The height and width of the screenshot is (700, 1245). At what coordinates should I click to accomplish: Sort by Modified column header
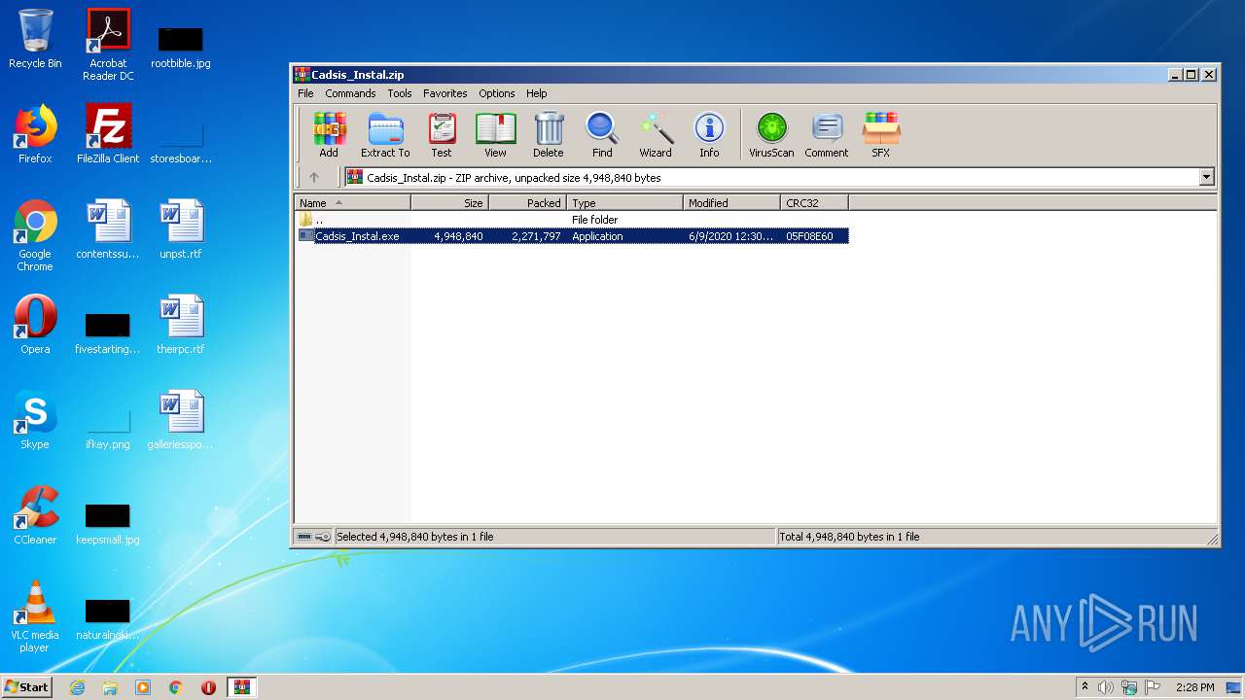click(x=731, y=203)
